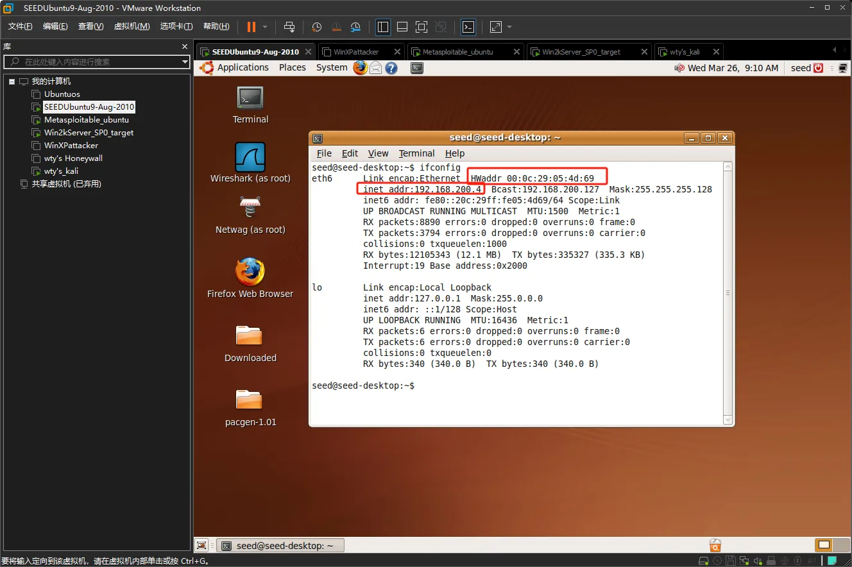Enter full screen mode icon
852x567 pixels.
(x=422, y=27)
